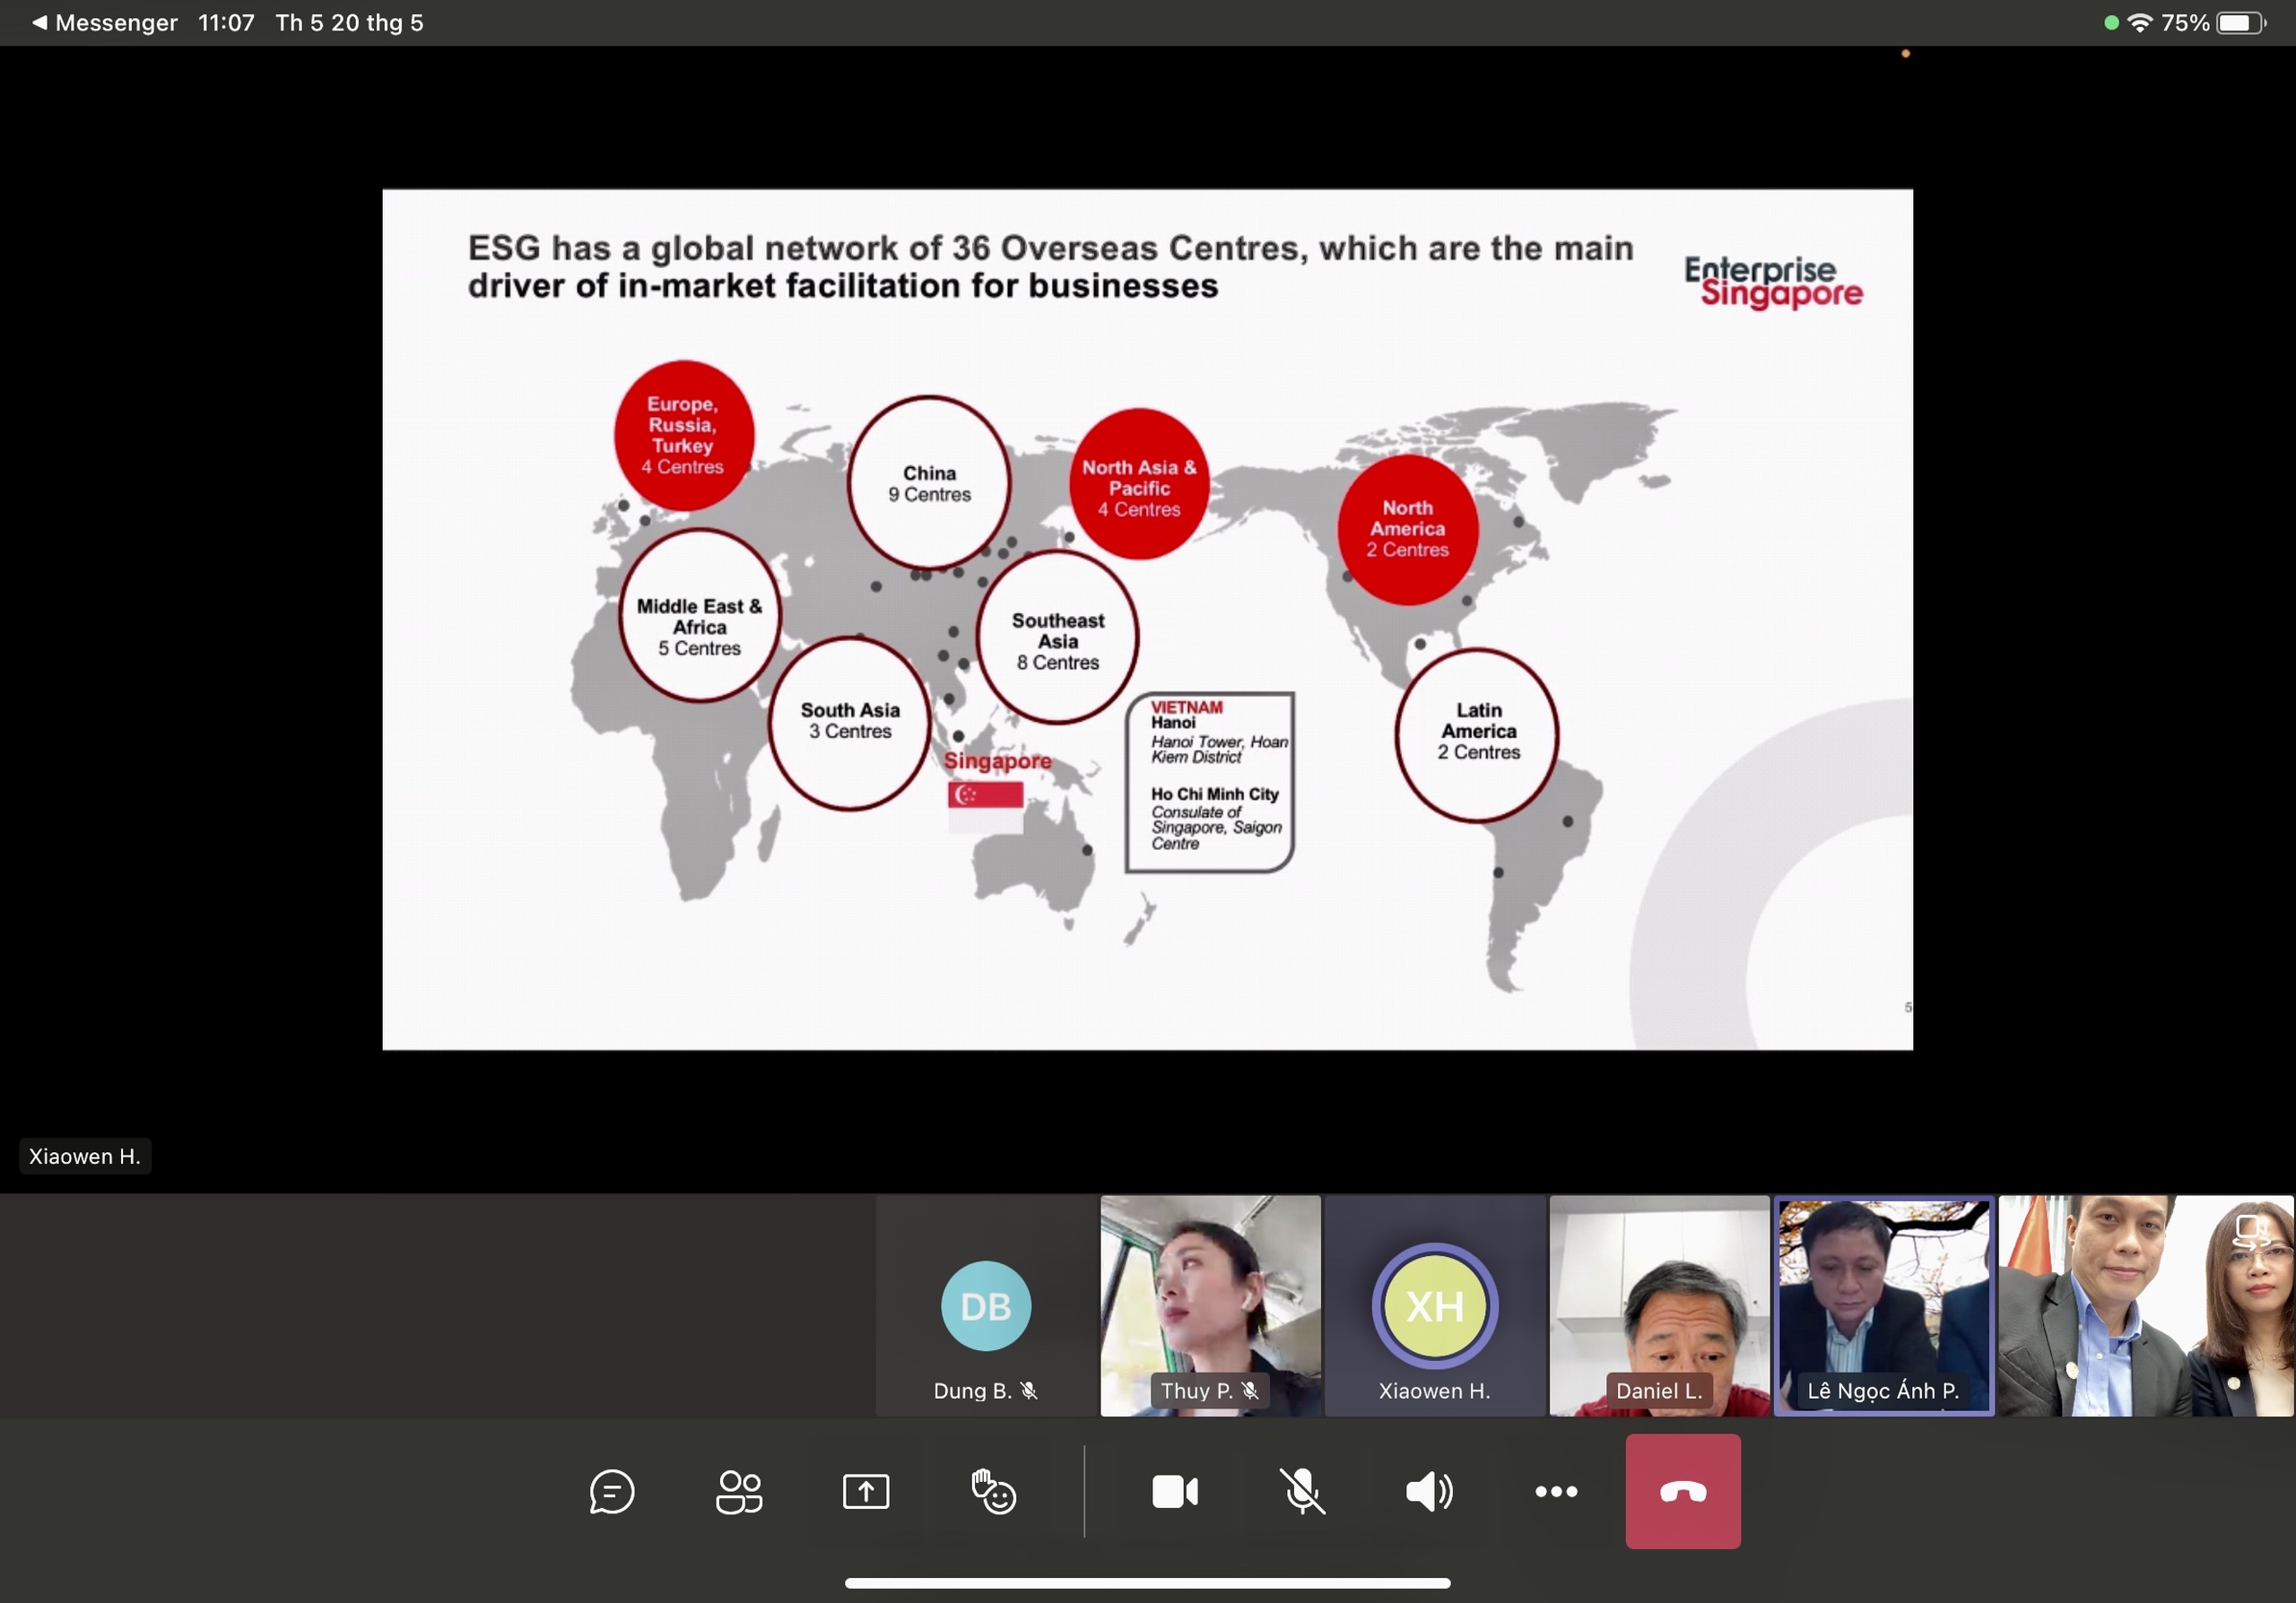Hang up with red leave button
This screenshot has width=2296, height=1603.
1683,1492
